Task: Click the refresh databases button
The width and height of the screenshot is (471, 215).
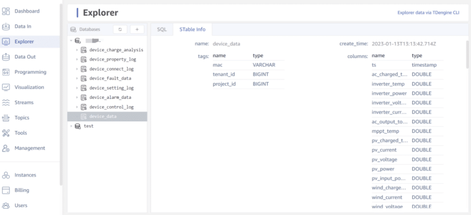Action: pyautogui.click(x=120, y=29)
